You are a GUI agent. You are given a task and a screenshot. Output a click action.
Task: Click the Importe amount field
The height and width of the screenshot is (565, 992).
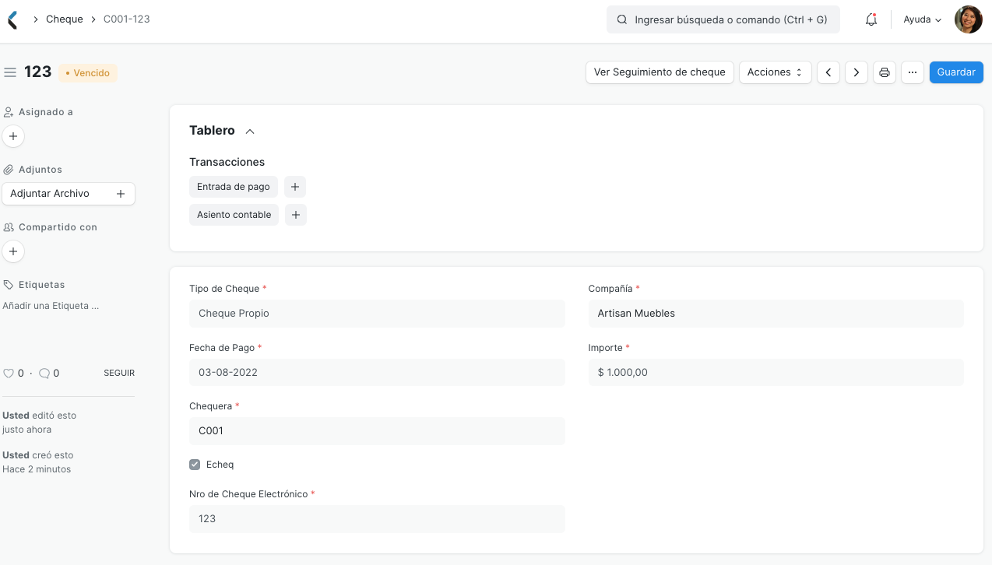point(776,372)
